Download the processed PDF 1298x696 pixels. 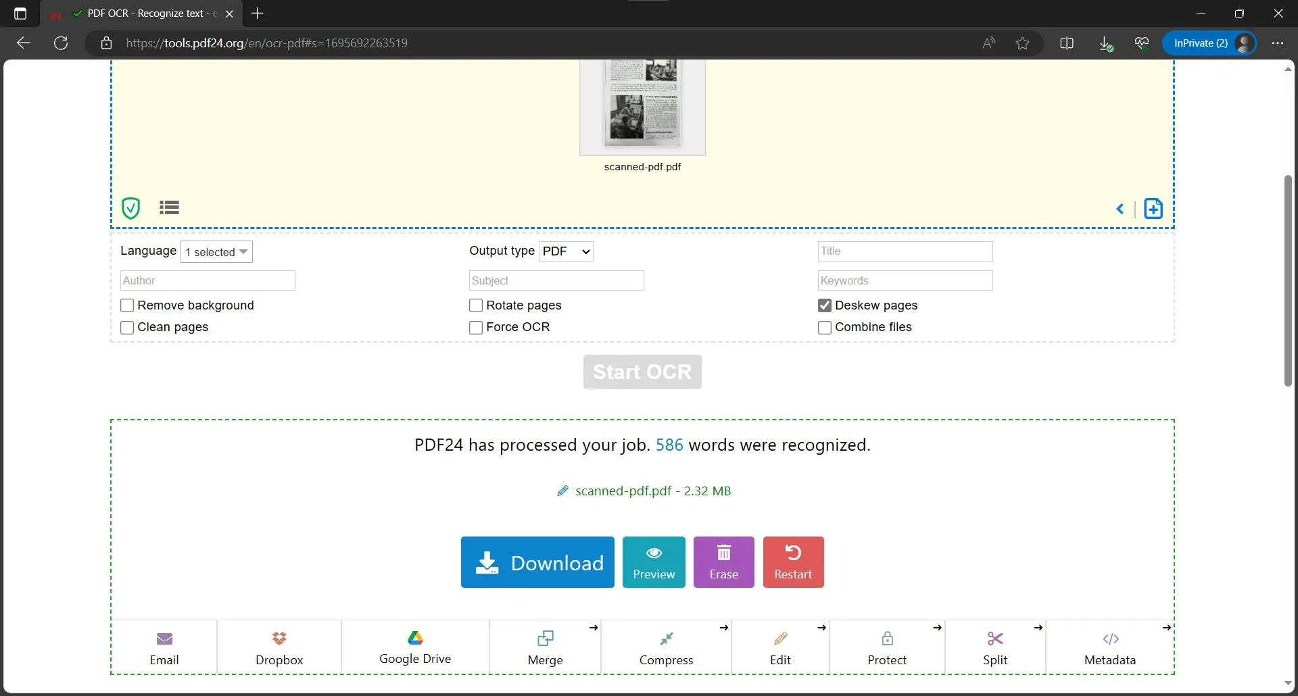[537, 562]
